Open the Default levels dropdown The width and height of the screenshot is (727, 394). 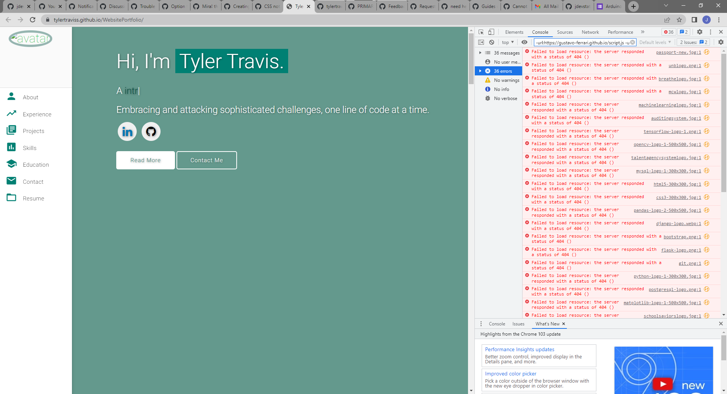pos(655,42)
